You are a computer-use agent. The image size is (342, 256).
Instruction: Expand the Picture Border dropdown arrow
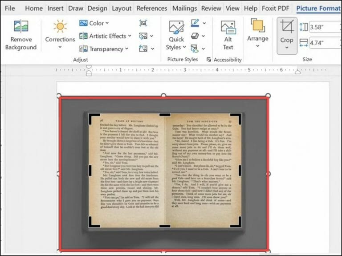[204, 23]
